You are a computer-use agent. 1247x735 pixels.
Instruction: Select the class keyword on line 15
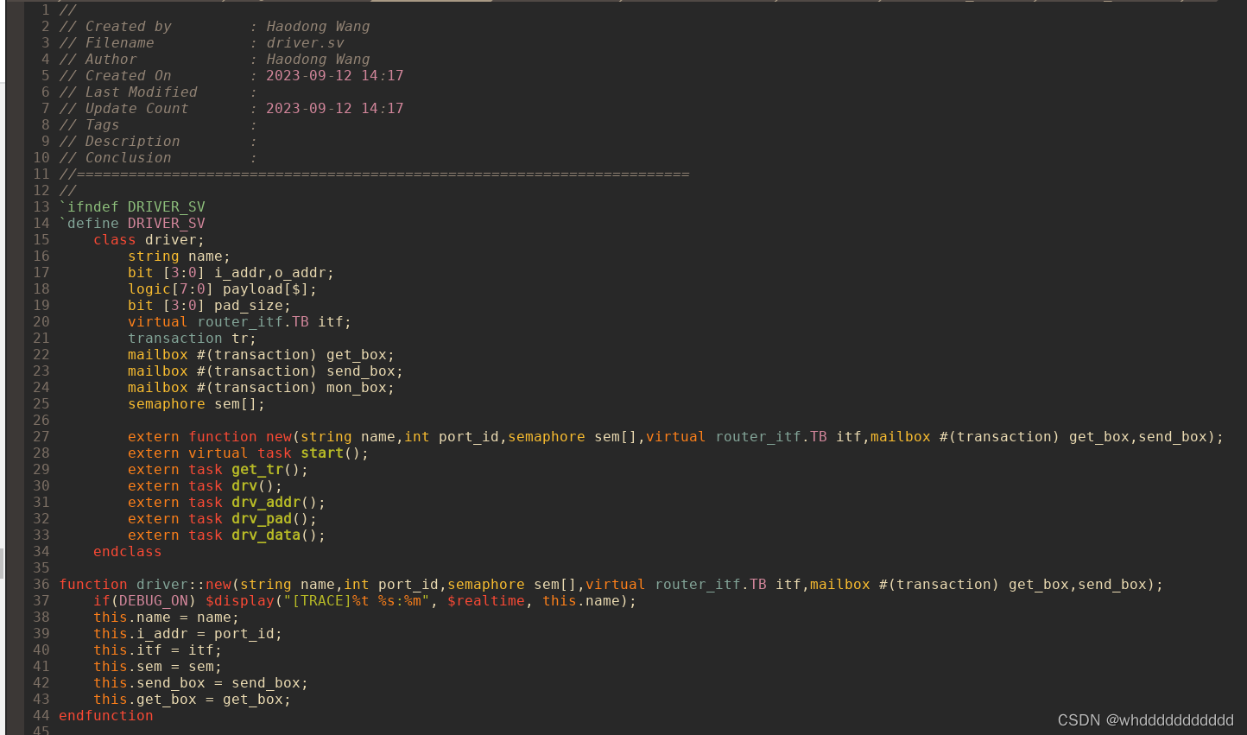click(x=114, y=239)
